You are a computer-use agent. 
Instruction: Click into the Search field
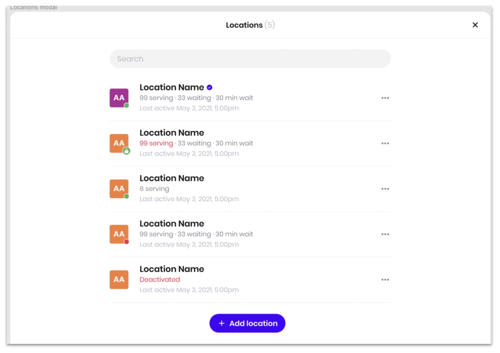coord(250,59)
